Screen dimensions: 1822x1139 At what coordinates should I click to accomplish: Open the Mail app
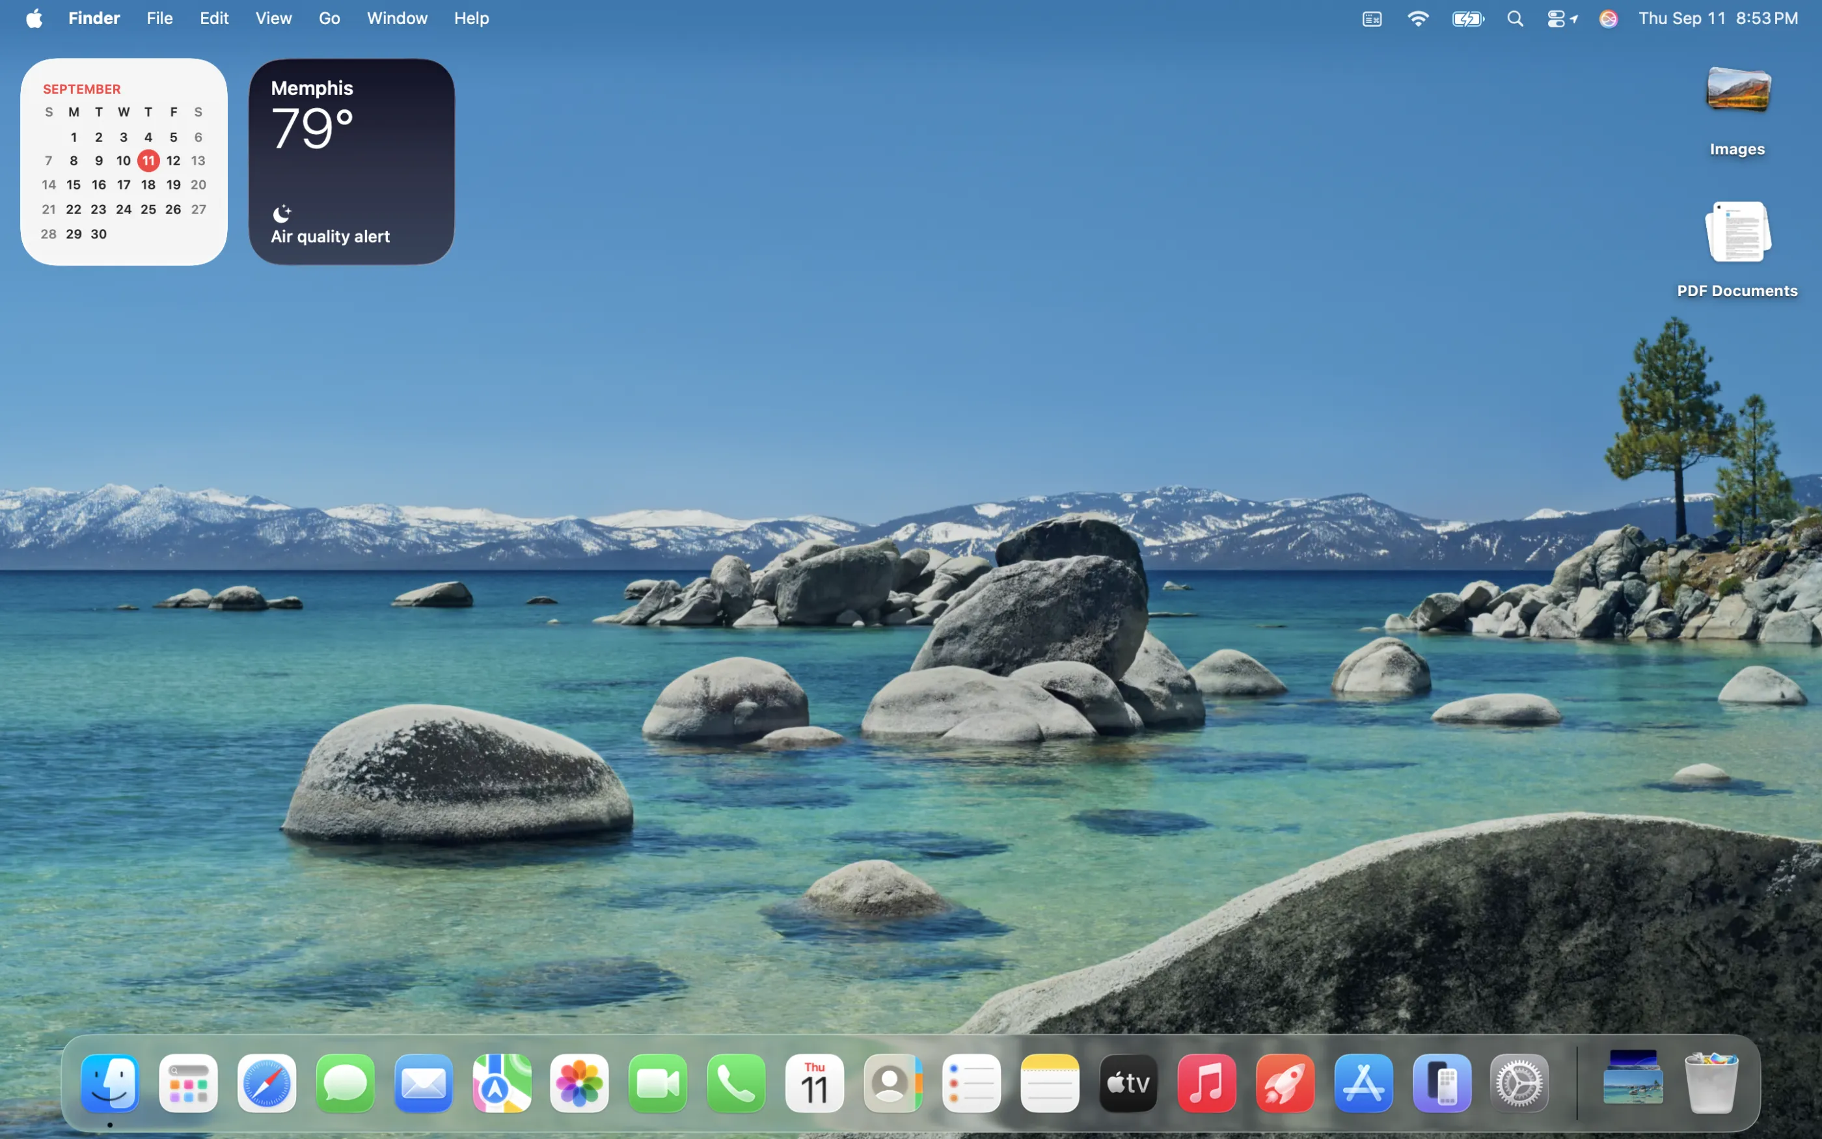(422, 1082)
